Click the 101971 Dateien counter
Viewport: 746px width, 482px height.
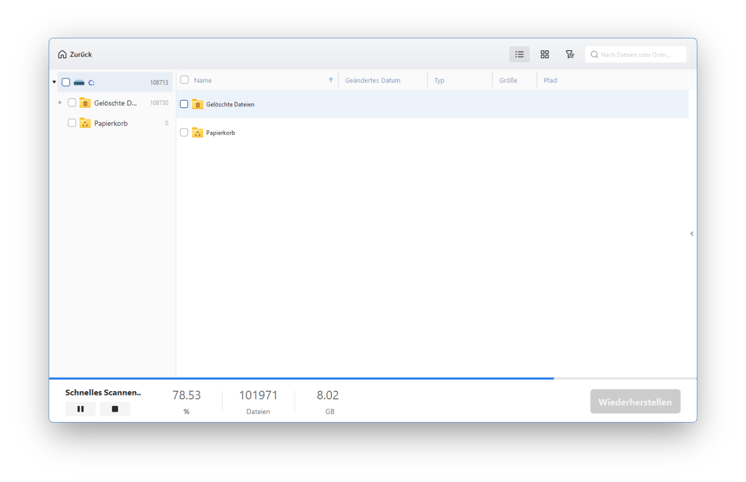258,396
